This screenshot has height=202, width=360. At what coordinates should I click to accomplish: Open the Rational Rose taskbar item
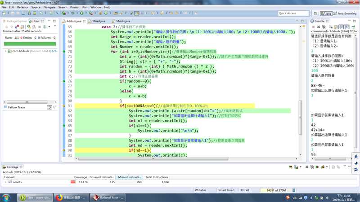108,198
